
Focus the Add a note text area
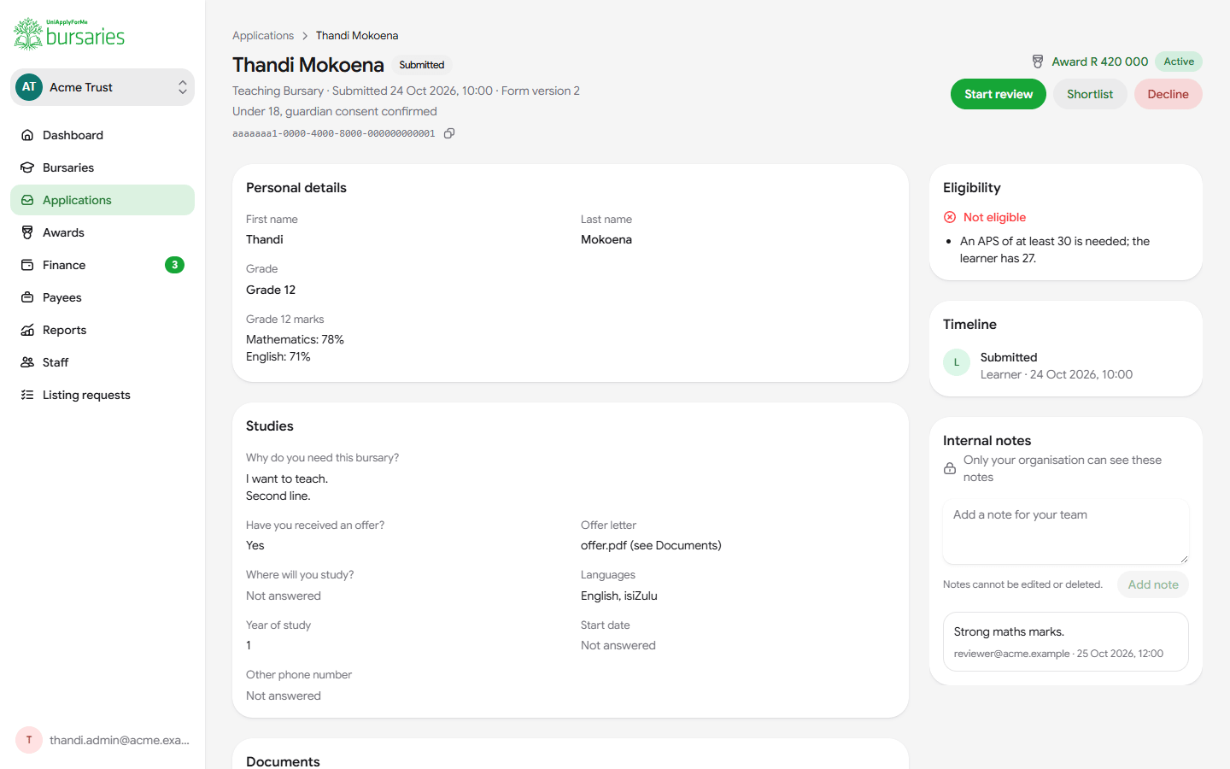(1066, 531)
